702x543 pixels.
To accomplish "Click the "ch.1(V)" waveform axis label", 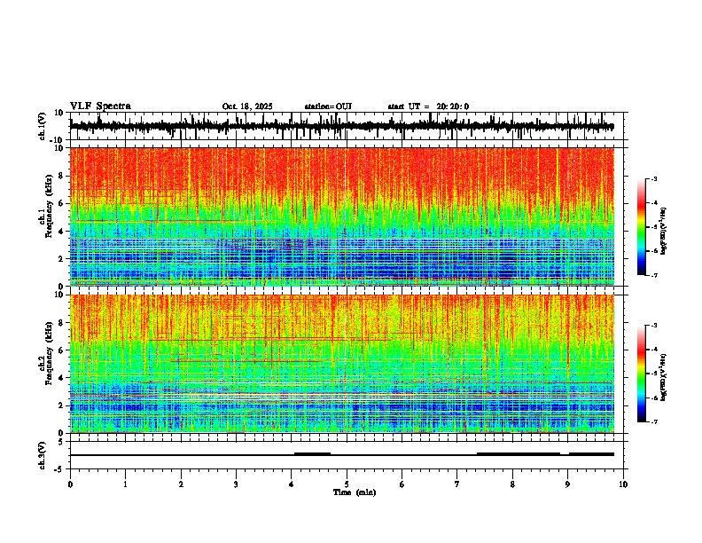I will pyautogui.click(x=43, y=126).
